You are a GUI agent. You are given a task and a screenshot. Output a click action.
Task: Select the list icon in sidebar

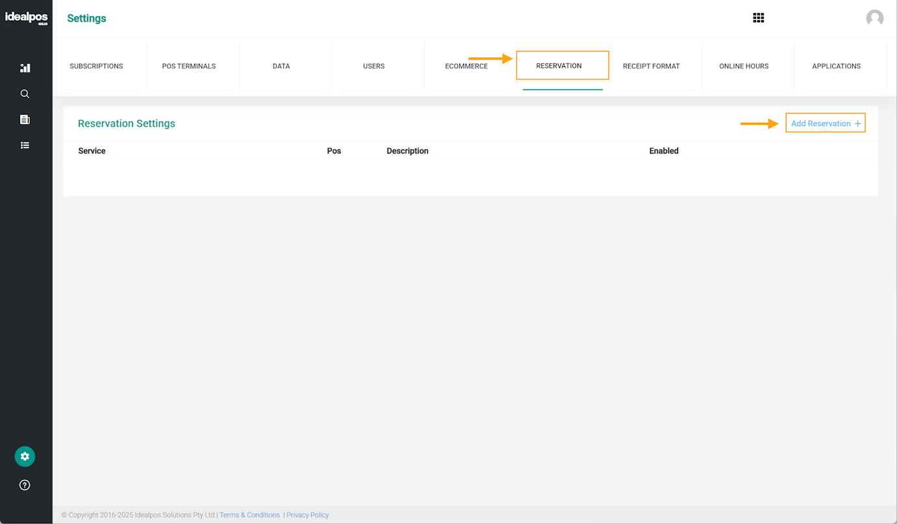click(25, 146)
